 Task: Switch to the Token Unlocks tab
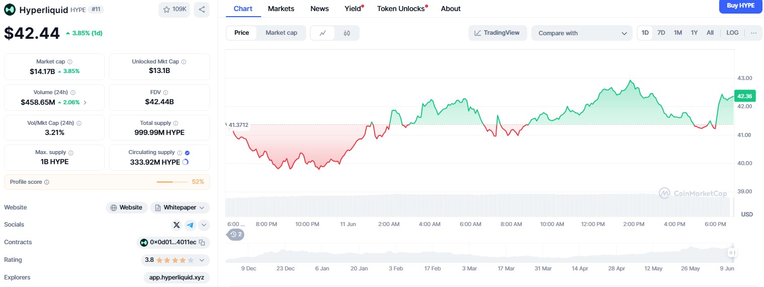pos(401,9)
